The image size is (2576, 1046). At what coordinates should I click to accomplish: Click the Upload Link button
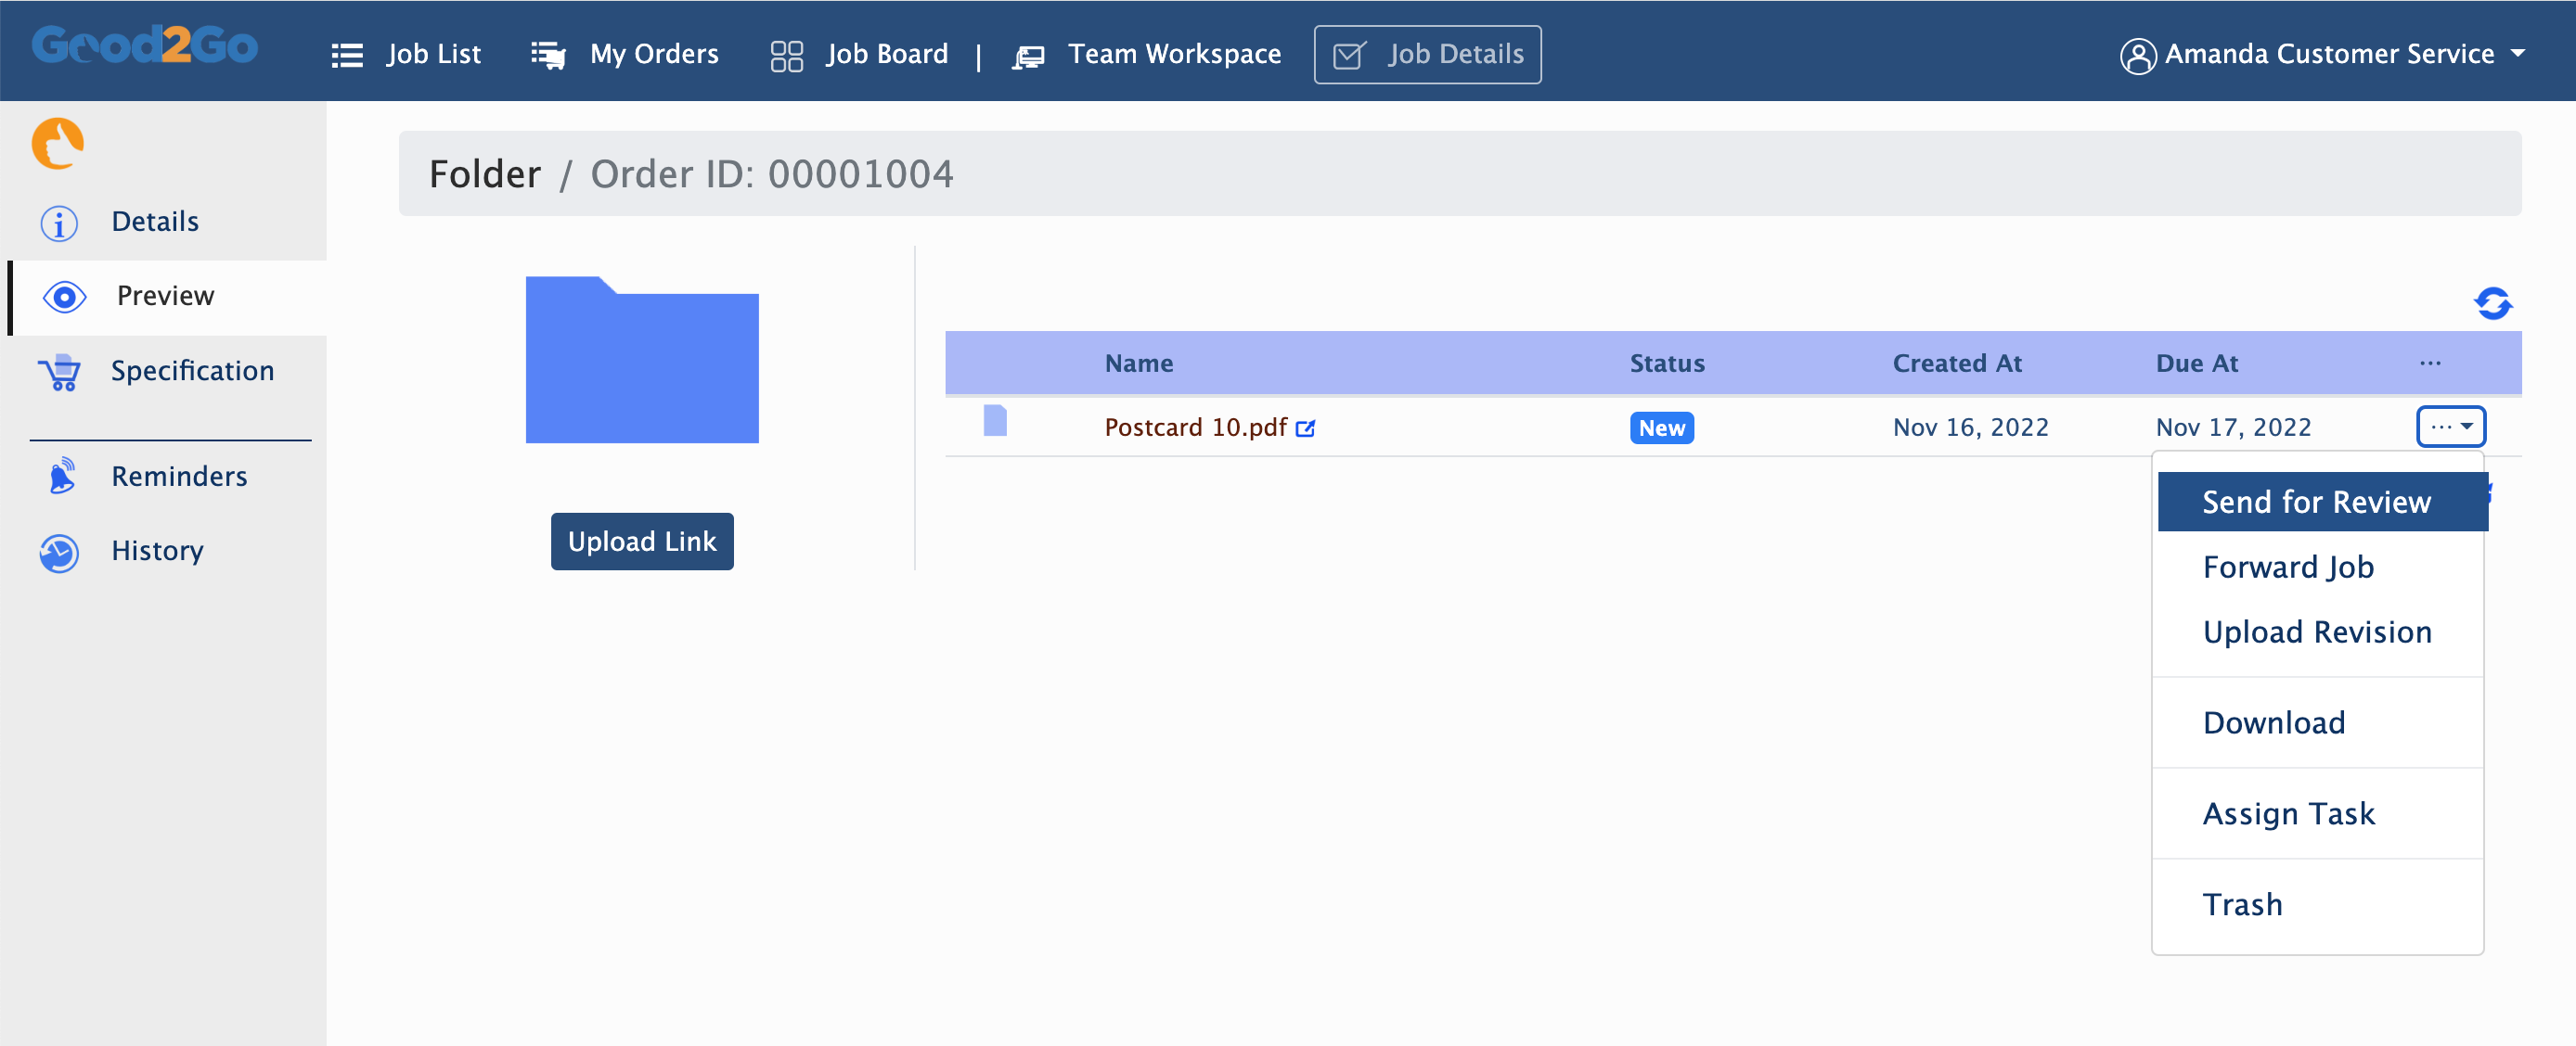(642, 542)
